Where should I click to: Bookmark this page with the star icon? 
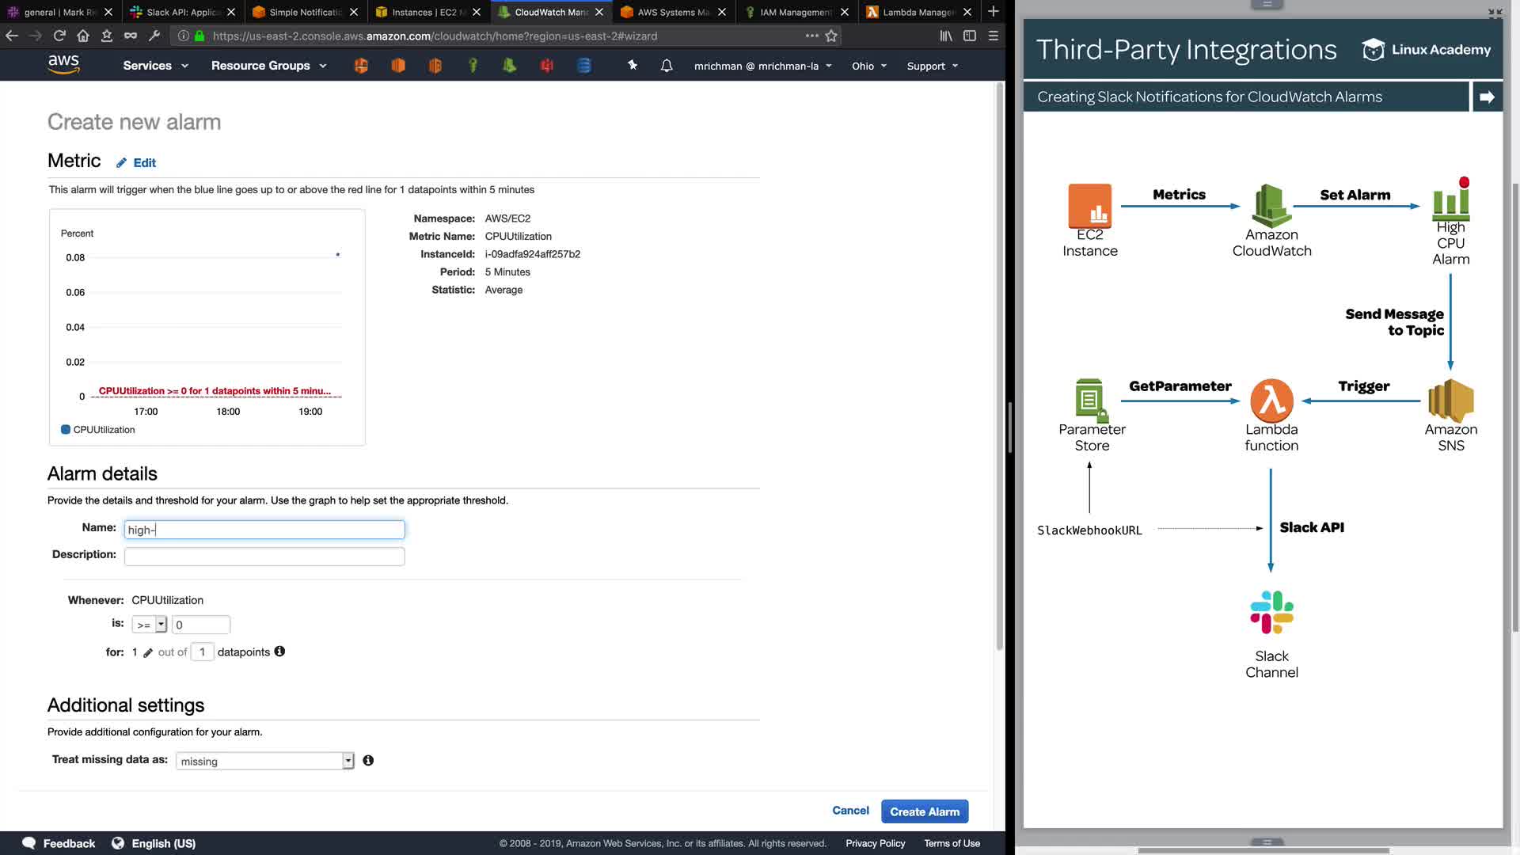tap(831, 36)
